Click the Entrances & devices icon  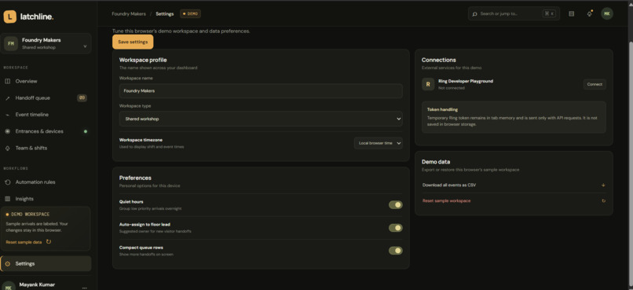[x=7, y=131]
